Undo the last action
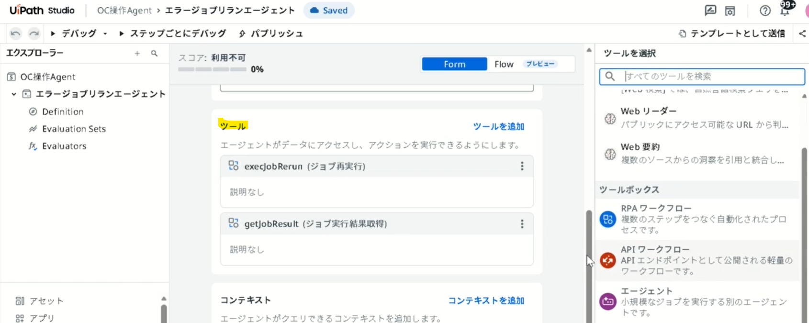The height and width of the screenshot is (323, 809). click(15, 33)
